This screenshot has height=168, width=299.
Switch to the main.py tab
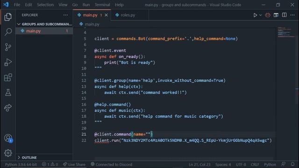90,15
